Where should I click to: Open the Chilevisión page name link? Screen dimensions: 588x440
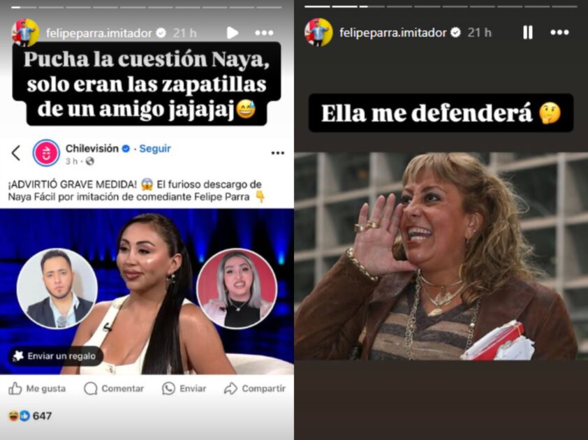pos(92,149)
